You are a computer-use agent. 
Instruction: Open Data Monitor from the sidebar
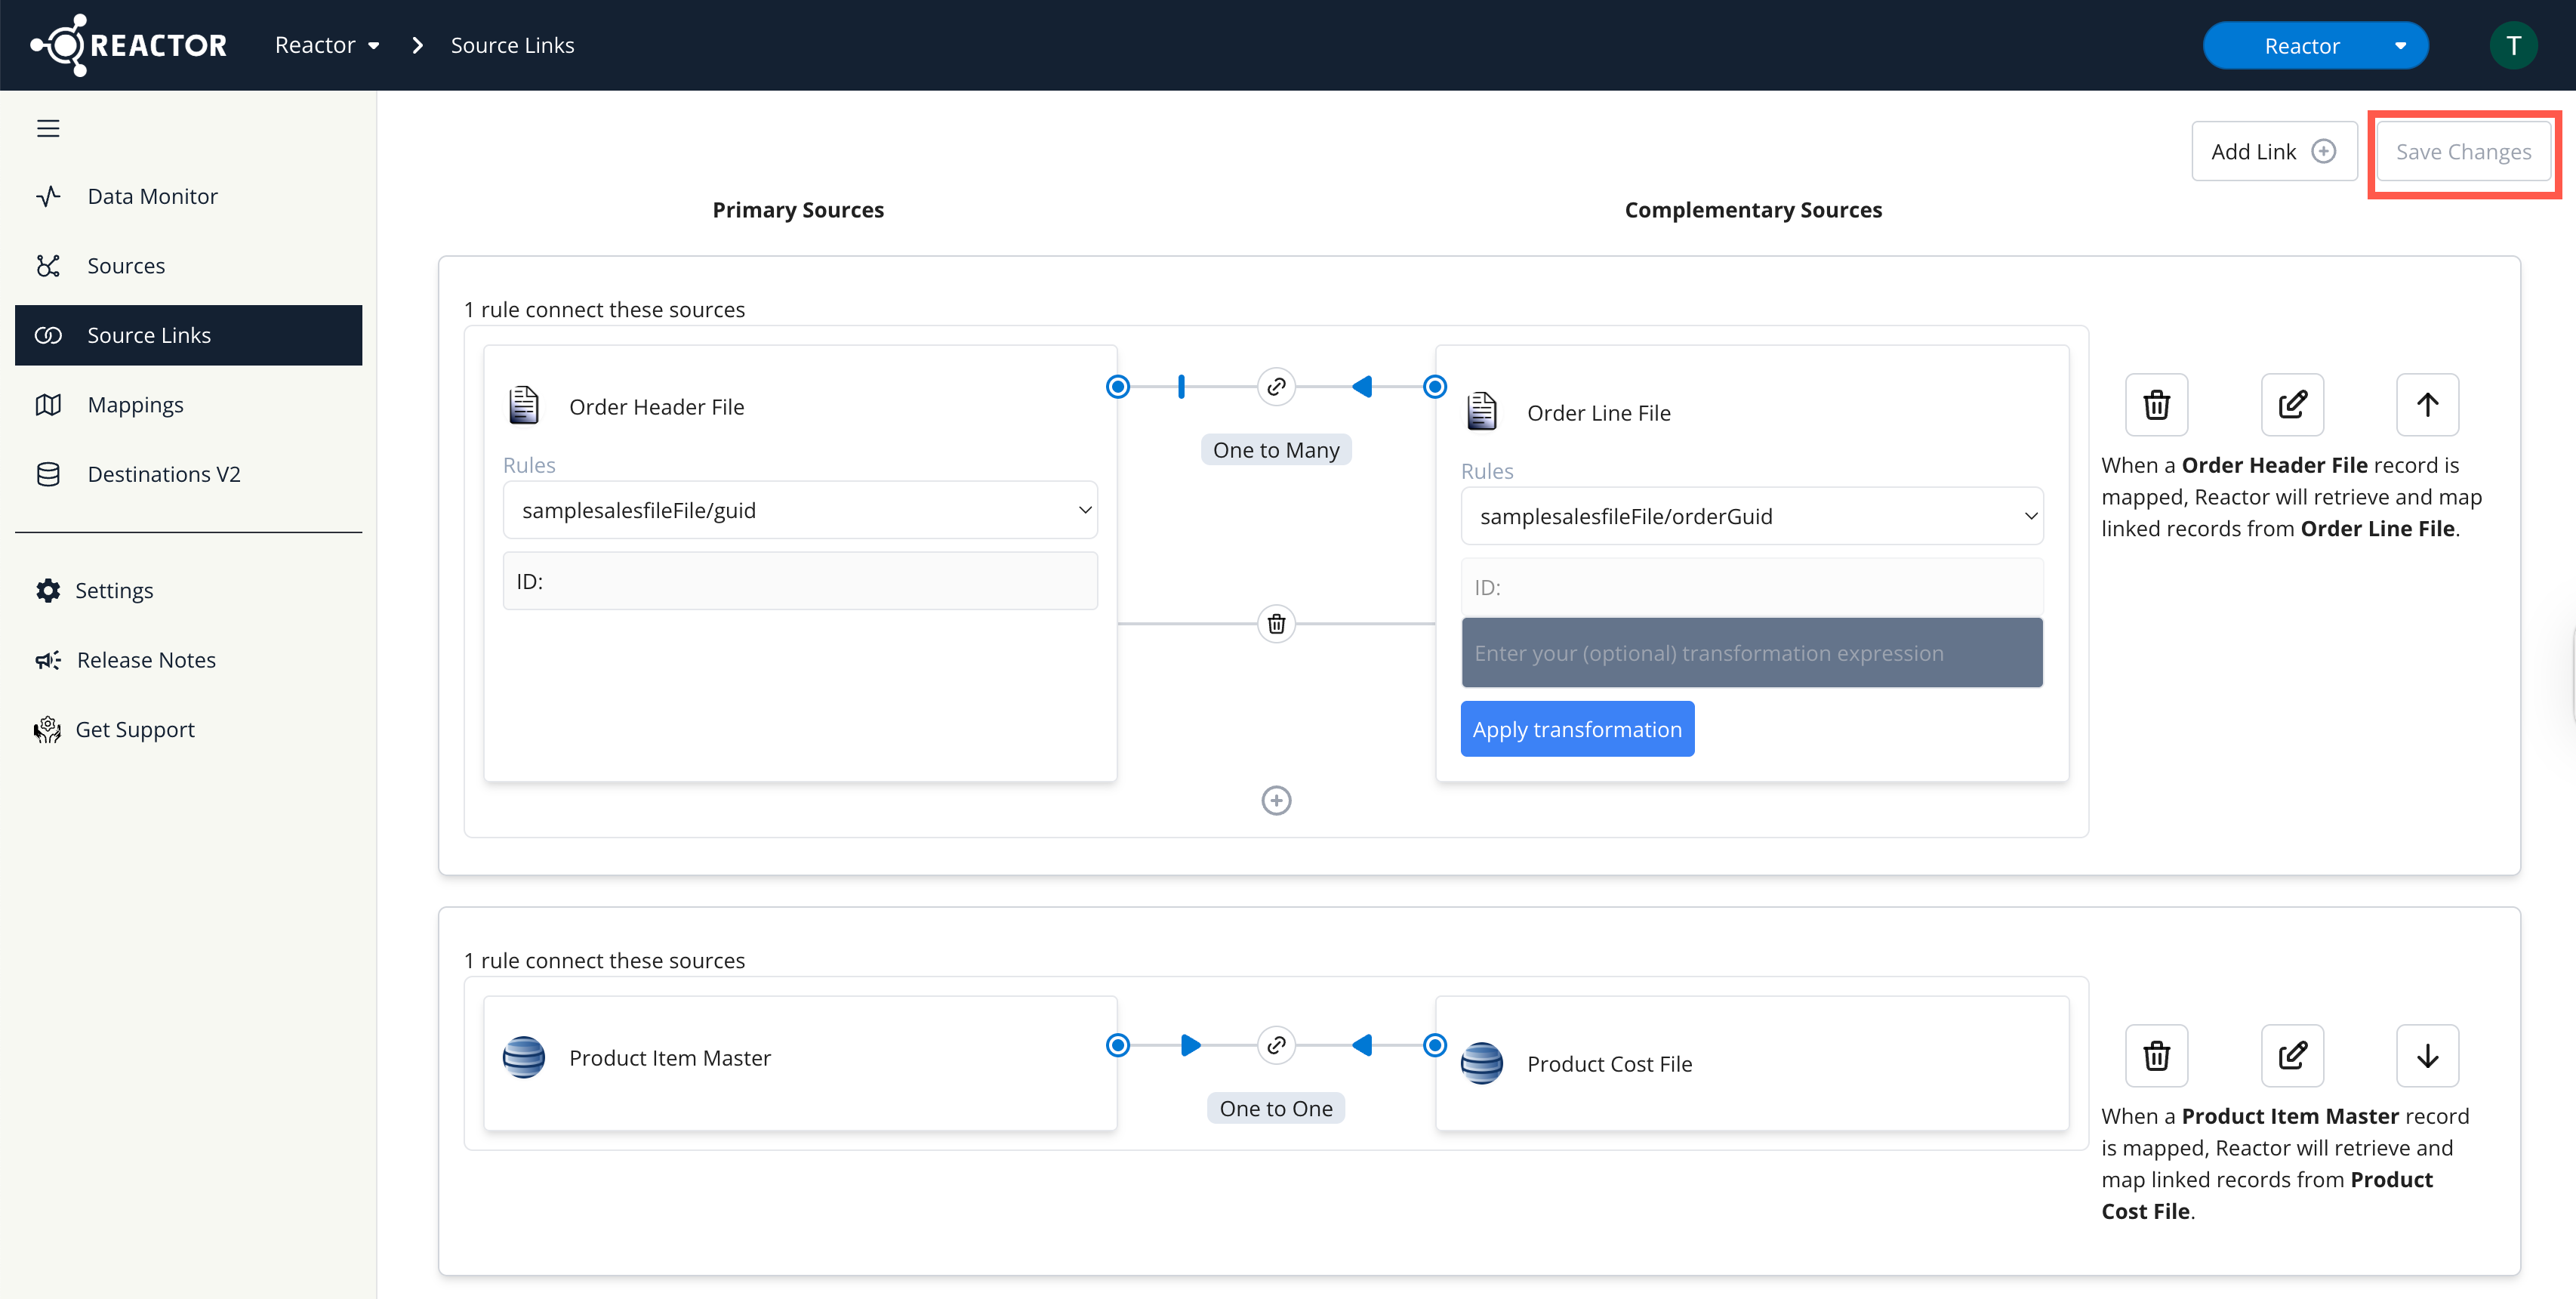click(188, 196)
